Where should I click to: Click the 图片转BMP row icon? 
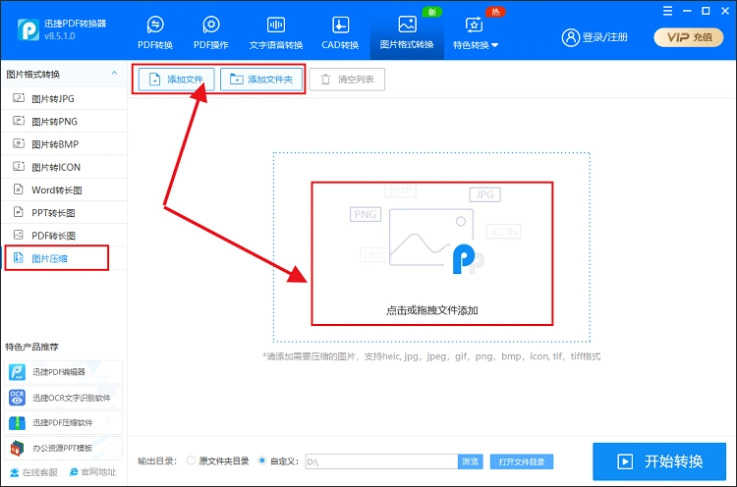pos(19,143)
